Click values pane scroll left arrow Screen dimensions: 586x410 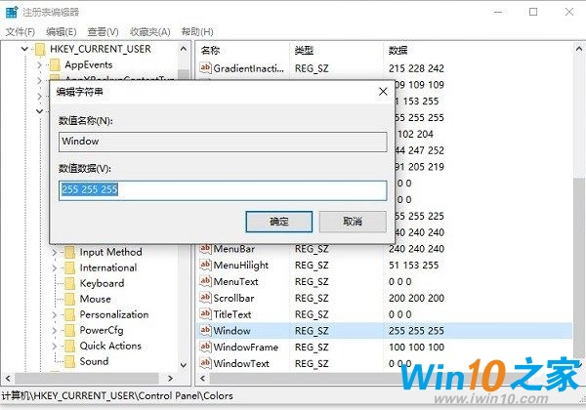coord(202,378)
